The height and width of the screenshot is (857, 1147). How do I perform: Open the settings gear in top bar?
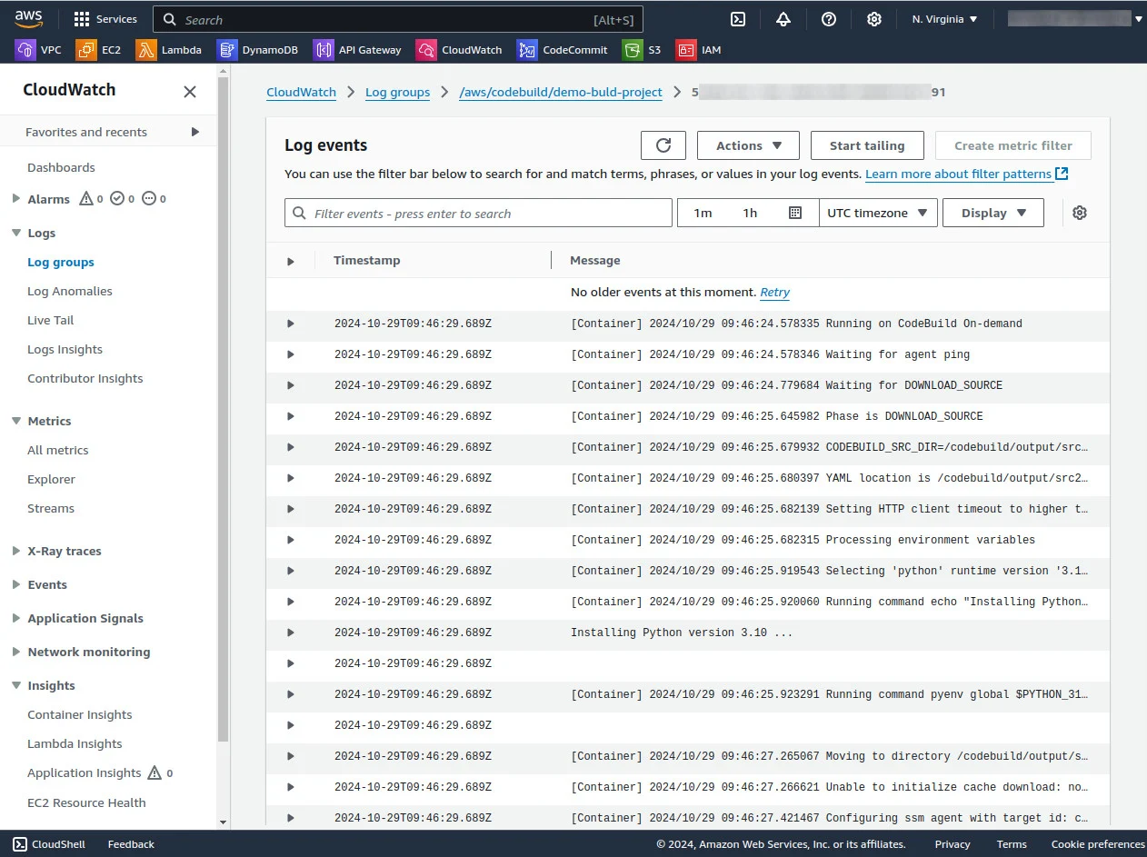tap(874, 19)
